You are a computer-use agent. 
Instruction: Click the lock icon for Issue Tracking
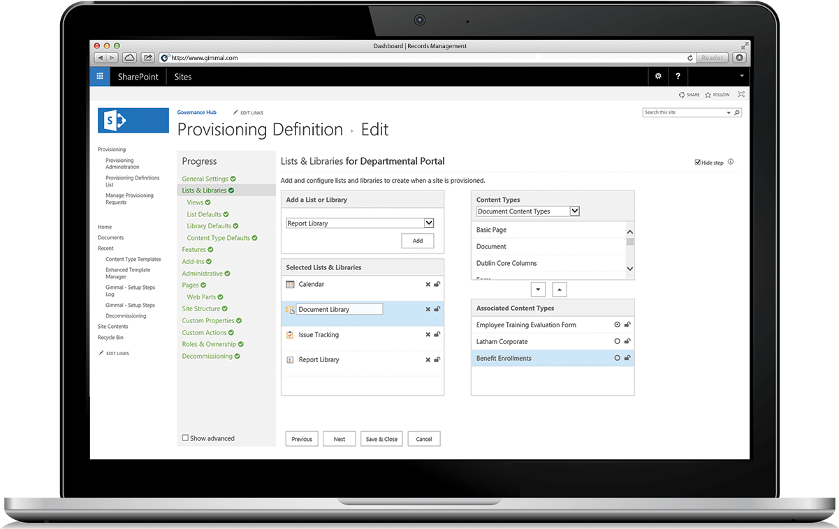coord(437,335)
